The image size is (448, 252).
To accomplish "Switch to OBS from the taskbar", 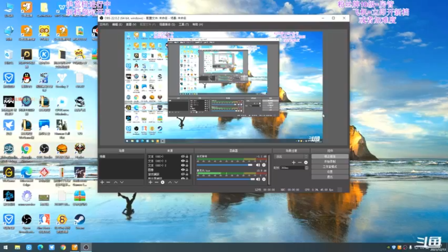I will point(86,248).
